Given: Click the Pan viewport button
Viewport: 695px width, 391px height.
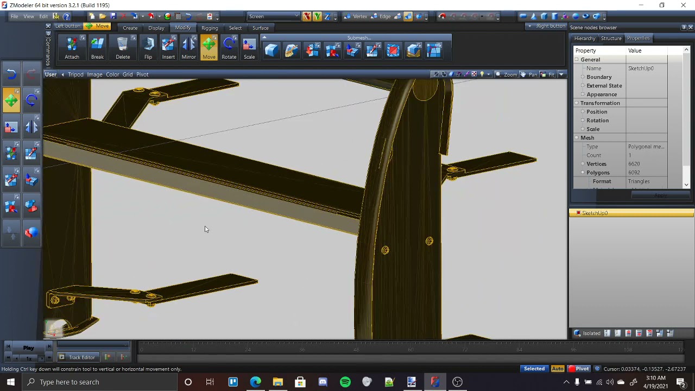Looking at the screenshot, I should tap(529, 74).
